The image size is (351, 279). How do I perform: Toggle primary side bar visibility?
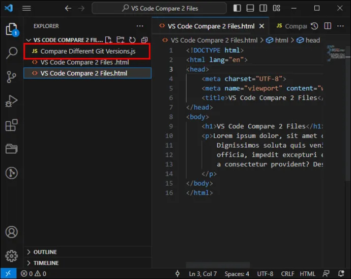(237, 8)
